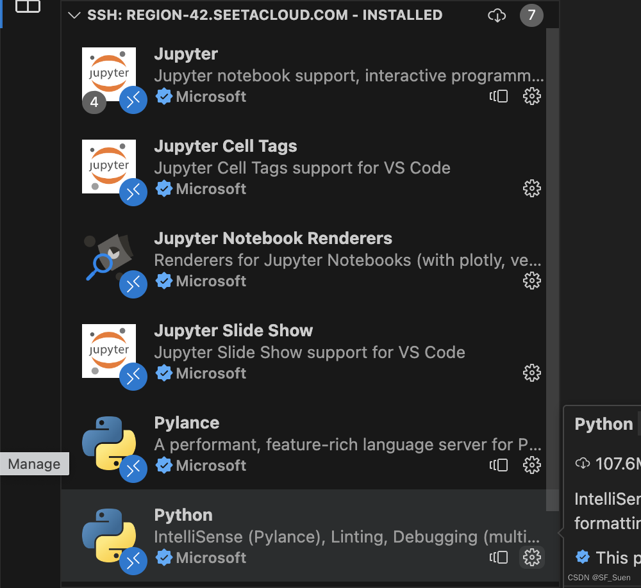Click the Jupyter Notebook Renderers logo
The width and height of the screenshot is (641, 588).
(109, 257)
